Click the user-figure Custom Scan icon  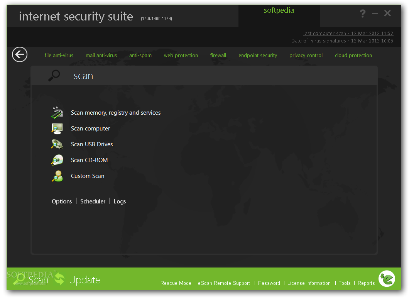tap(57, 176)
